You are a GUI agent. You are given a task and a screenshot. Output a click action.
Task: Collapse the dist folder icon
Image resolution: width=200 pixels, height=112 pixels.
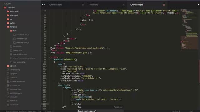point(11,31)
